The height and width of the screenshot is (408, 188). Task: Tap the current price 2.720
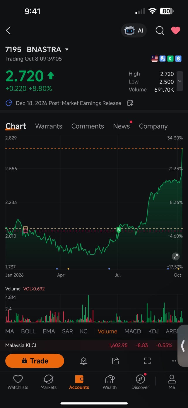[25, 76]
